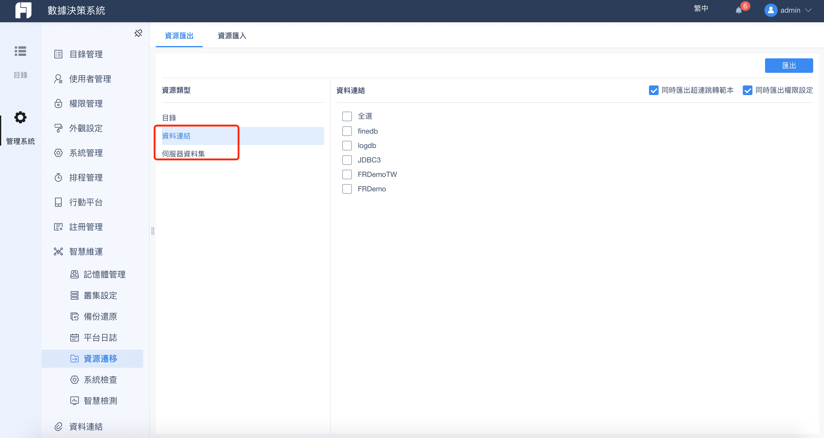Check the JDBC3 checkbox
Screen dimensions: 824x438
pyautogui.click(x=347, y=160)
